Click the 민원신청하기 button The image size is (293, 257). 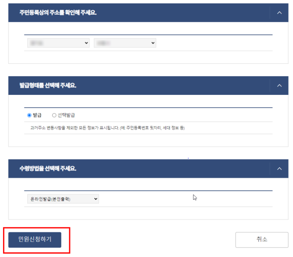pyautogui.click(x=35, y=240)
